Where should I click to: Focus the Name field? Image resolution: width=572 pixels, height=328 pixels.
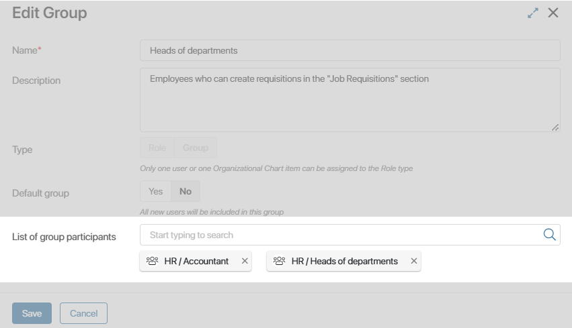pos(350,50)
